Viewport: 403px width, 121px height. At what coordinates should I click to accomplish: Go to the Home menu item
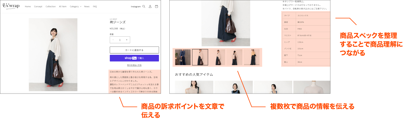[x=28, y=7]
